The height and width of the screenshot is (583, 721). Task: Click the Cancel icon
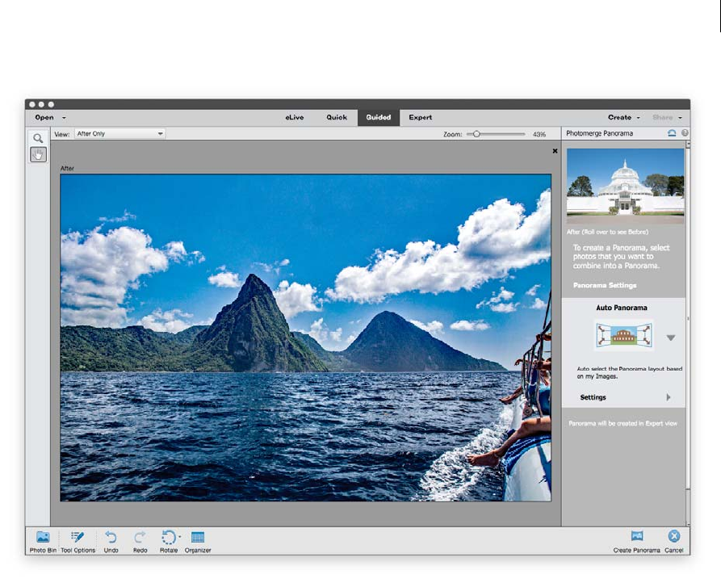click(x=674, y=536)
